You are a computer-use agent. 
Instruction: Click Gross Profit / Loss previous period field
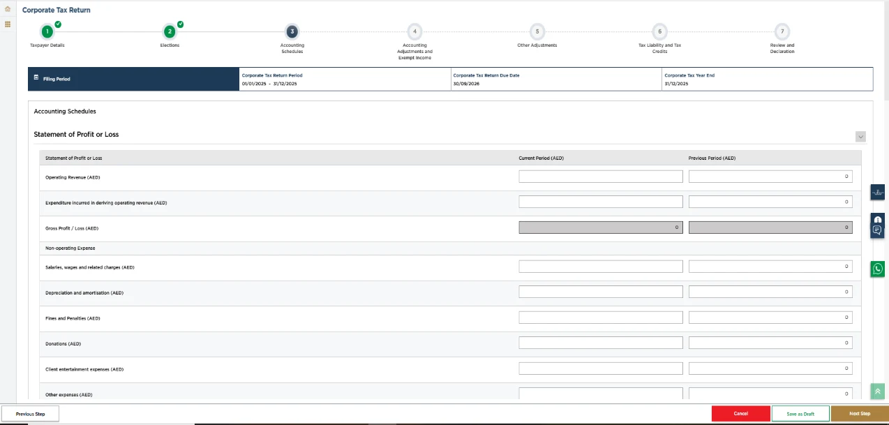coord(770,228)
